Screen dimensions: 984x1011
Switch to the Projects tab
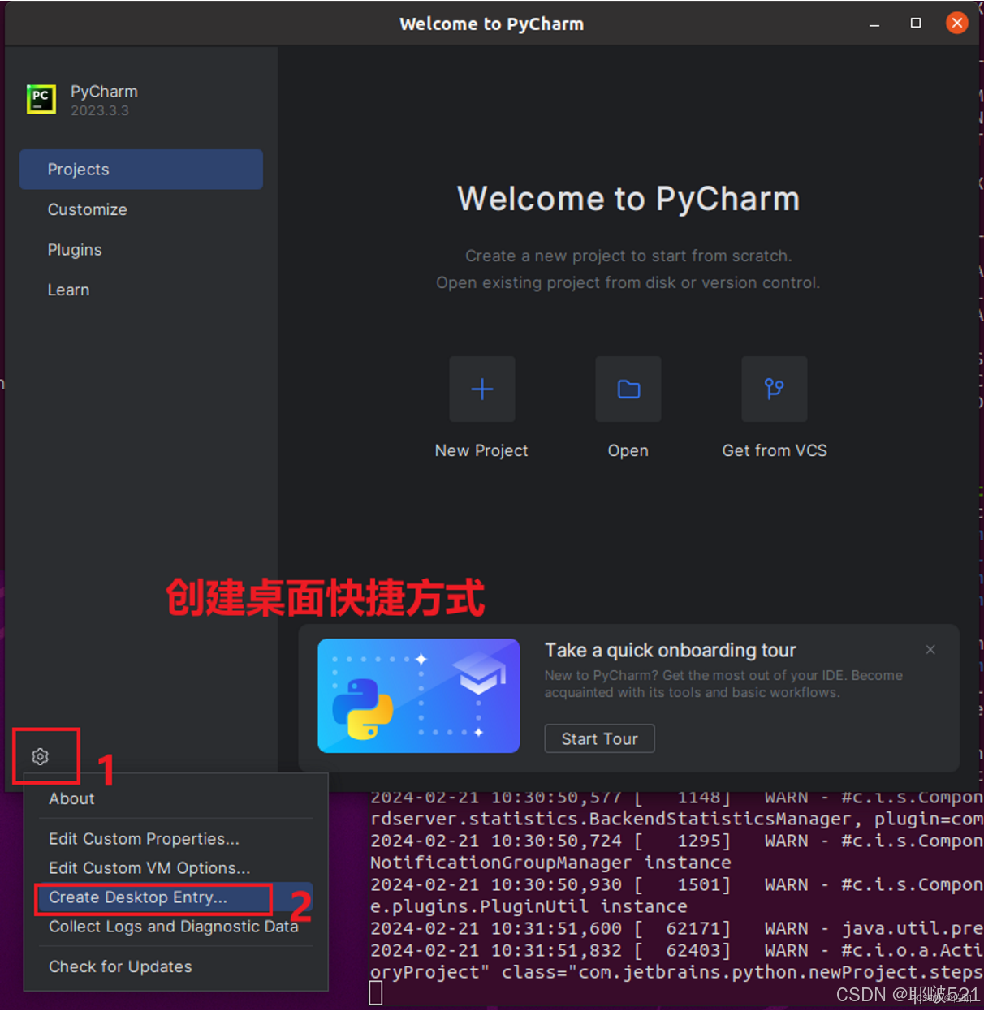78,169
